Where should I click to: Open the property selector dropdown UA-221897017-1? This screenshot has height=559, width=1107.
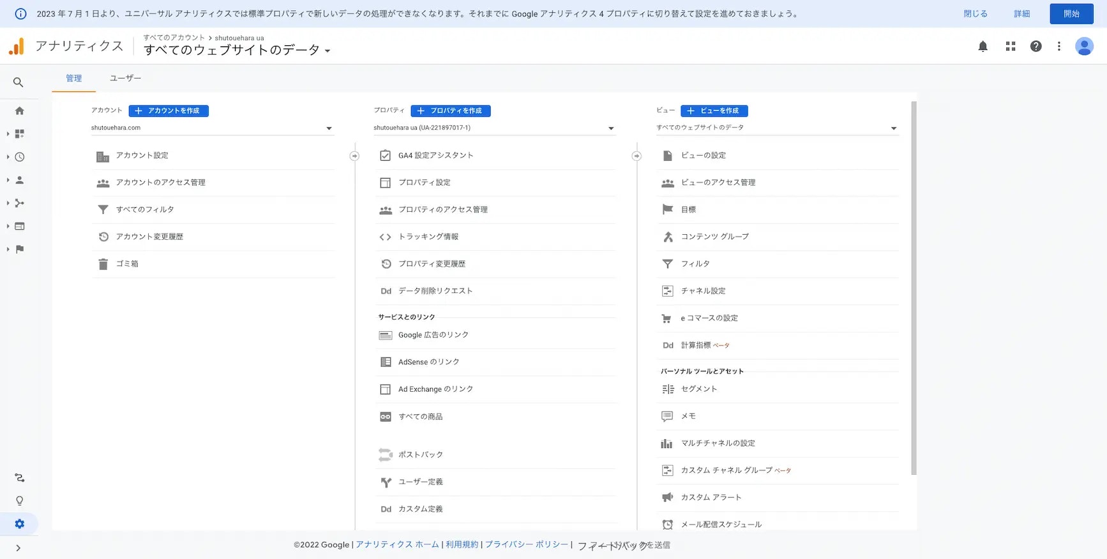494,128
